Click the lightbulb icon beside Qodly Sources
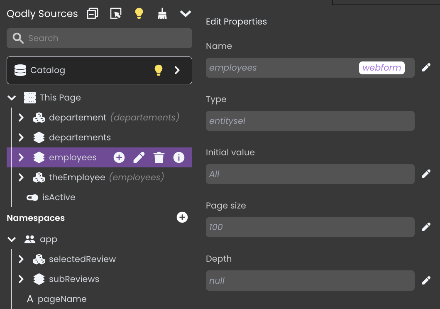 pos(139,14)
